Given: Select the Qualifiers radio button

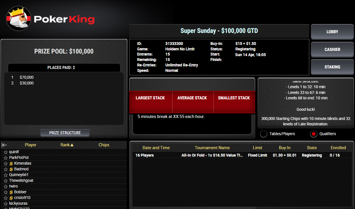Looking at the screenshot, I should click(x=314, y=134).
